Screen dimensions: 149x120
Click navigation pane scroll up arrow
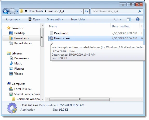(42, 25)
